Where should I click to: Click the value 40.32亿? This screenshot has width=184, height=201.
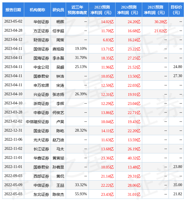coord(134,158)
